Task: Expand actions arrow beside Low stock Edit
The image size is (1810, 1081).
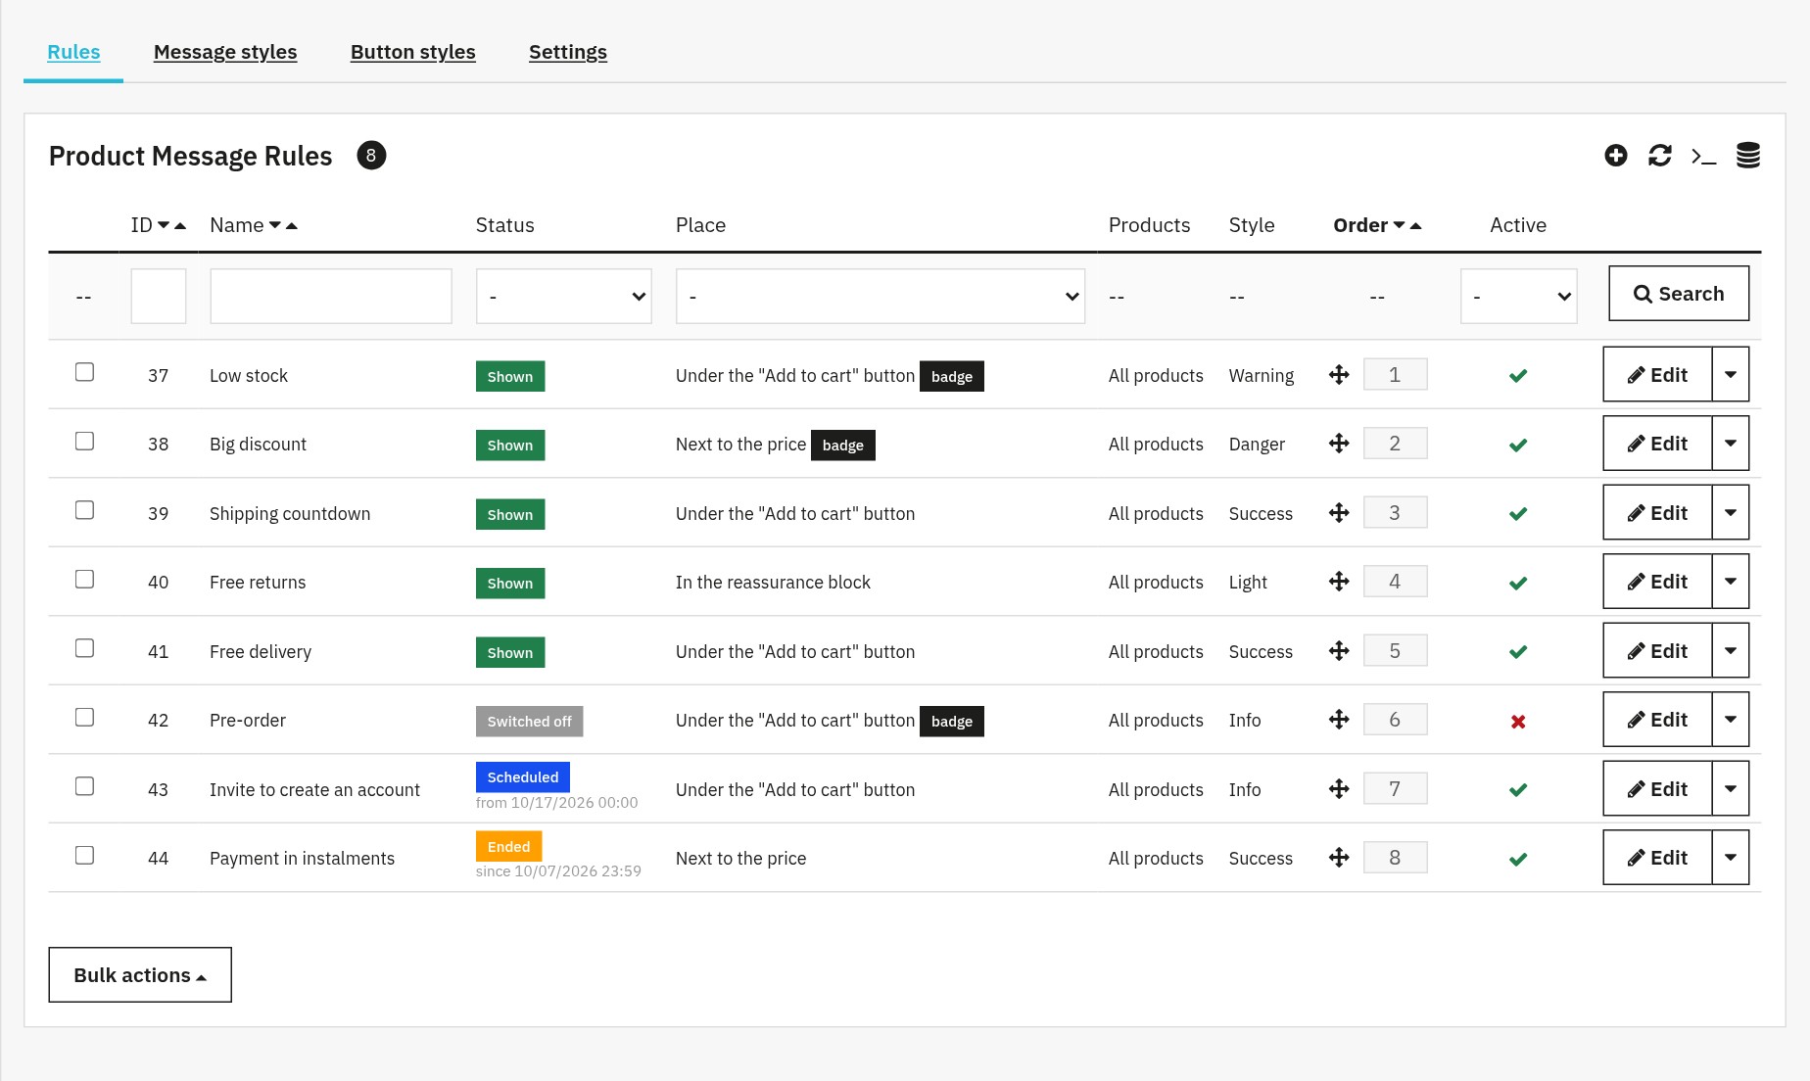Action: [1731, 374]
